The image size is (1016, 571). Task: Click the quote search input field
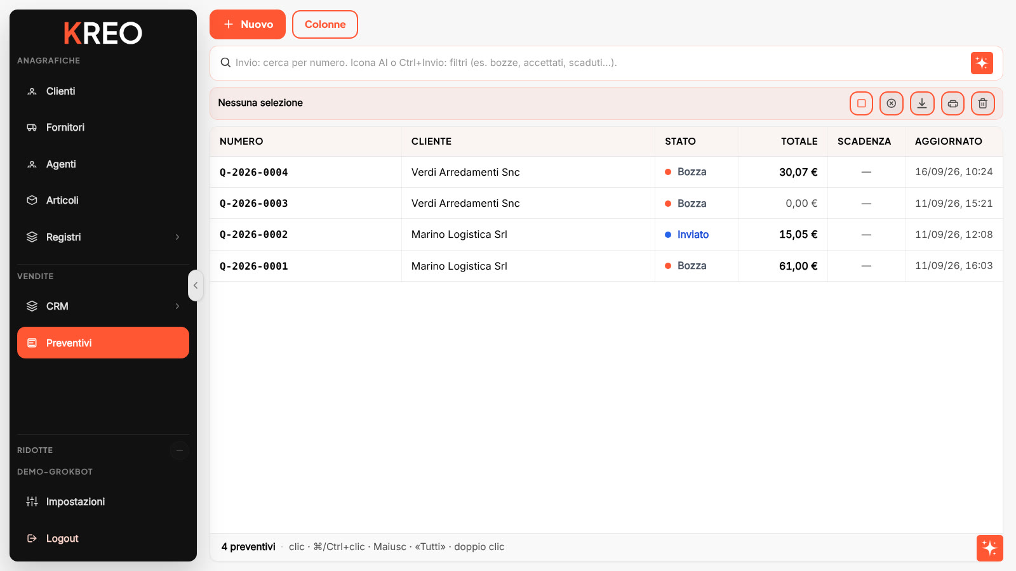click(597, 63)
